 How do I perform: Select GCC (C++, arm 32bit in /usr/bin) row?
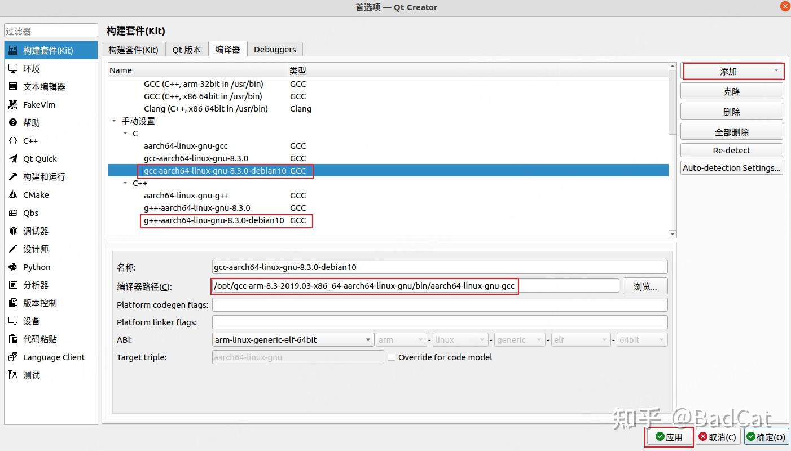point(388,84)
